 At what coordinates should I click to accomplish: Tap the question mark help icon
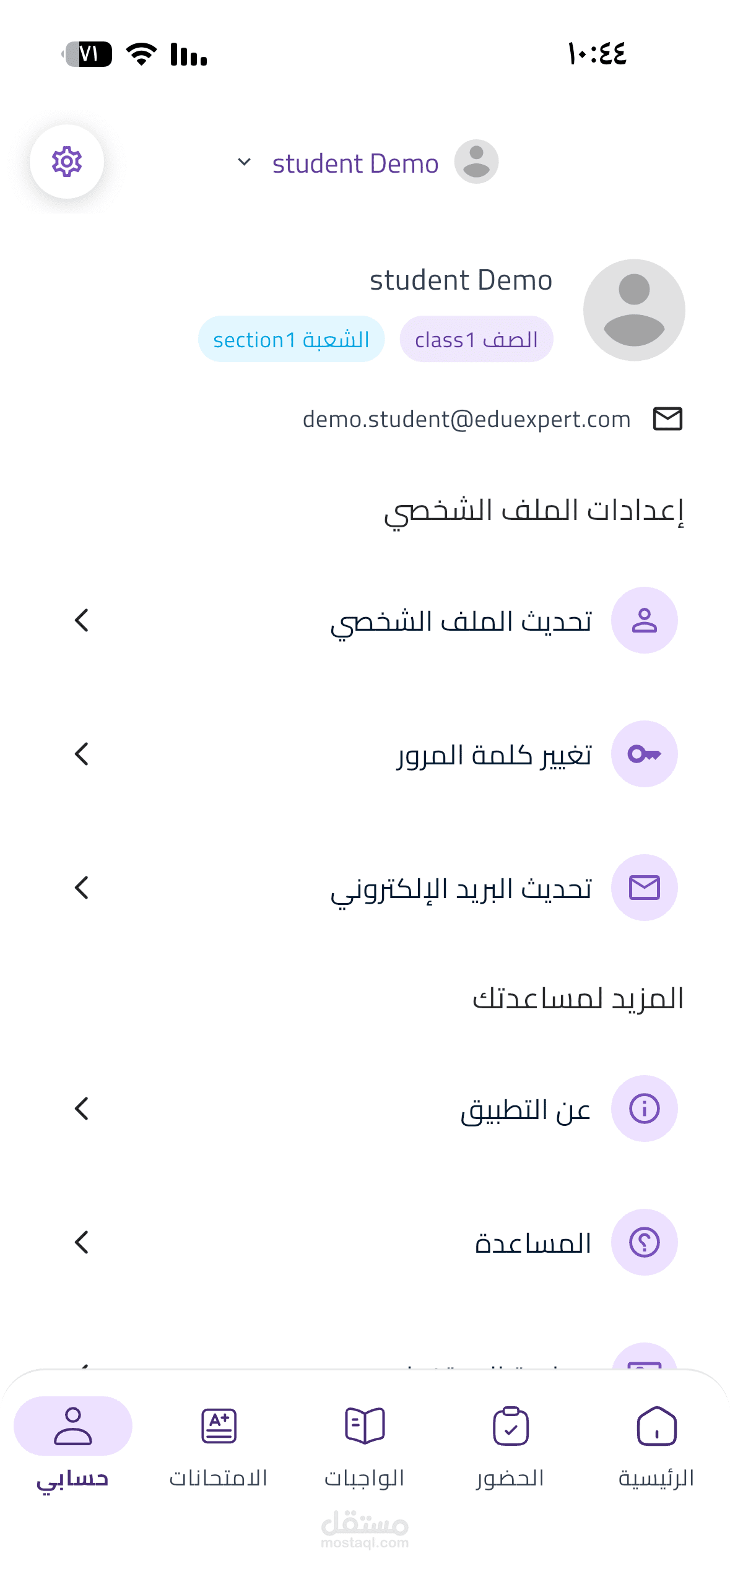point(644,1242)
